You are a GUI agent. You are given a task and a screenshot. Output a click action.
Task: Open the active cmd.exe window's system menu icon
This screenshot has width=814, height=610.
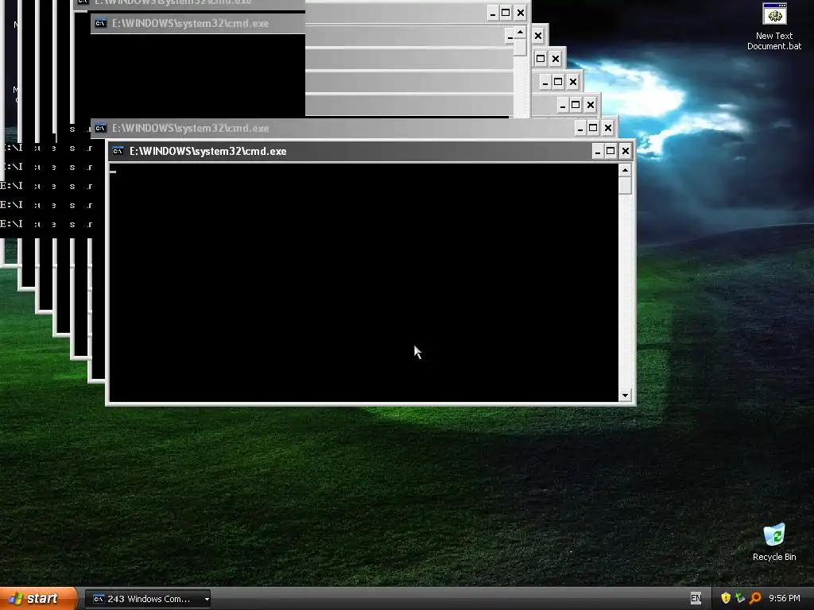pos(118,151)
